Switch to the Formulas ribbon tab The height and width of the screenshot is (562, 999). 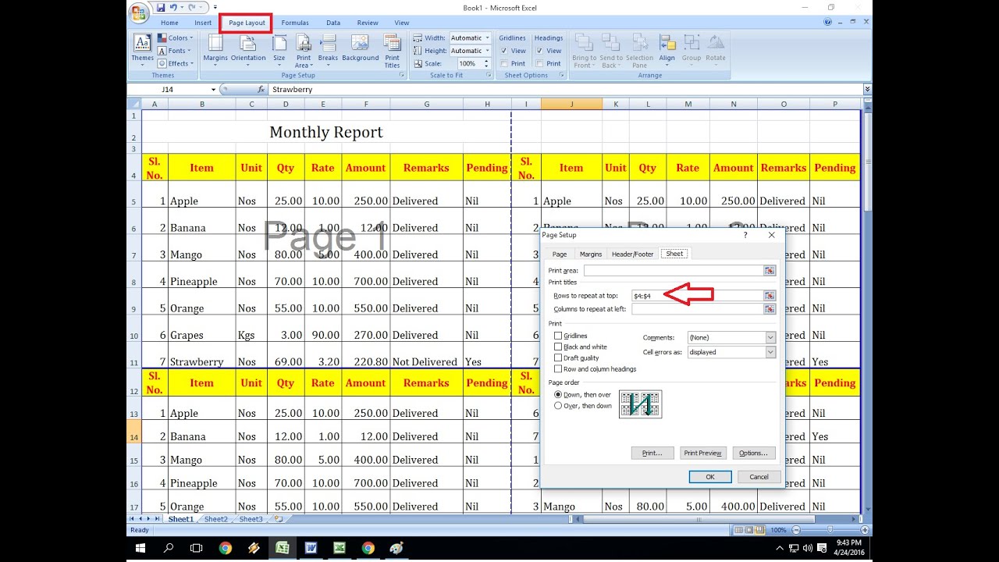pos(295,23)
